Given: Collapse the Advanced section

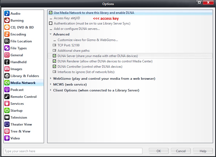Looking at the screenshot, I should 51,34.
